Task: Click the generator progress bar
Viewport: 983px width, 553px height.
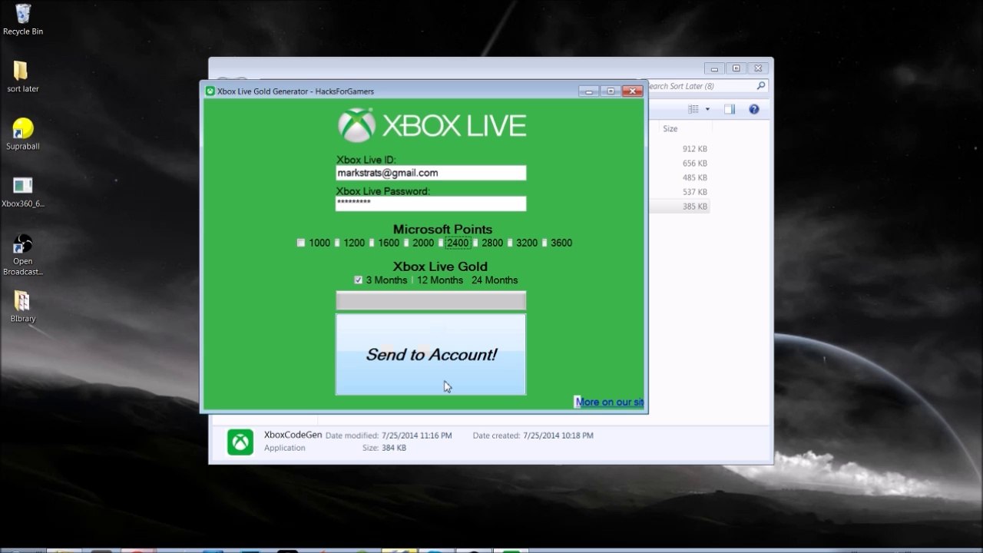Action: pos(431,300)
